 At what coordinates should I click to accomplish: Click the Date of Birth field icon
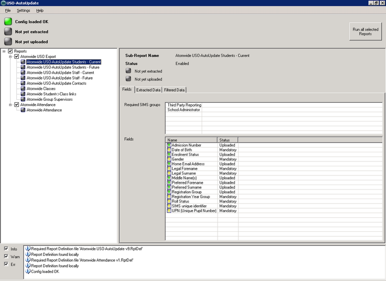pyautogui.click(x=169, y=150)
